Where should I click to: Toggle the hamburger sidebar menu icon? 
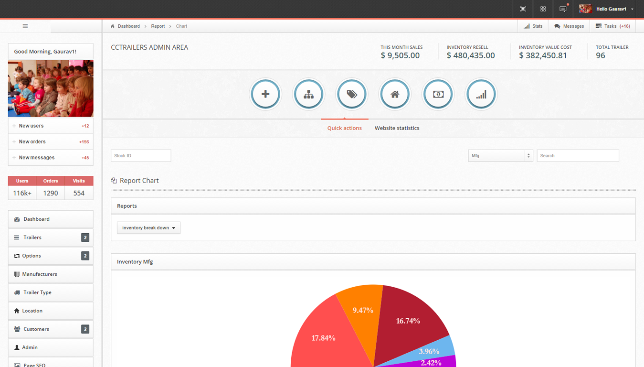[25, 26]
